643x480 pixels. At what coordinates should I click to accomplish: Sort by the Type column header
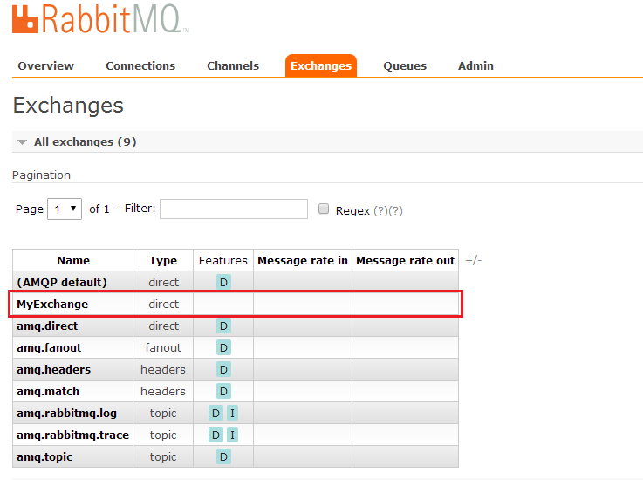coord(163,261)
